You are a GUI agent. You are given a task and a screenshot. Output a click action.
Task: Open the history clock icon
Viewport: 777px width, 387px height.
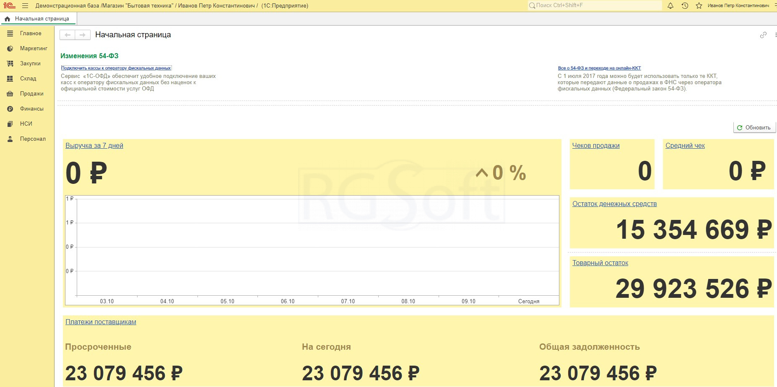pos(685,5)
